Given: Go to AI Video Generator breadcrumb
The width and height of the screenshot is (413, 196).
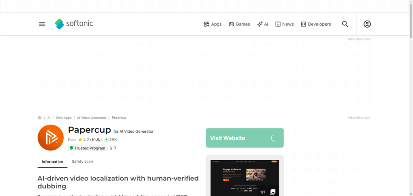Looking at the screenshot, I should pyautogui.click(x=92, y=118).
